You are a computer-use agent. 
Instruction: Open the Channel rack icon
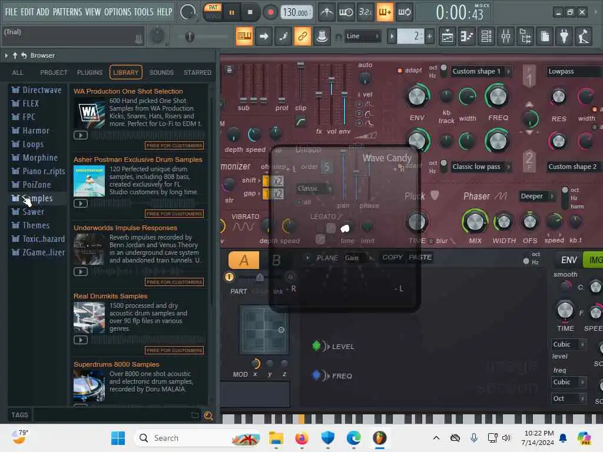[x=486, y=36]
